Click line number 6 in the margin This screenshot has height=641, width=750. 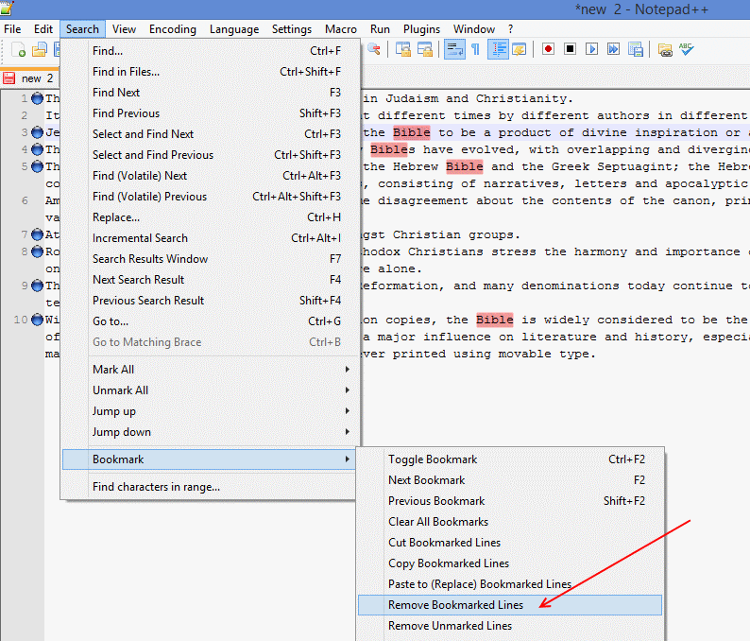pyautogui.click(x=25, y=200)
